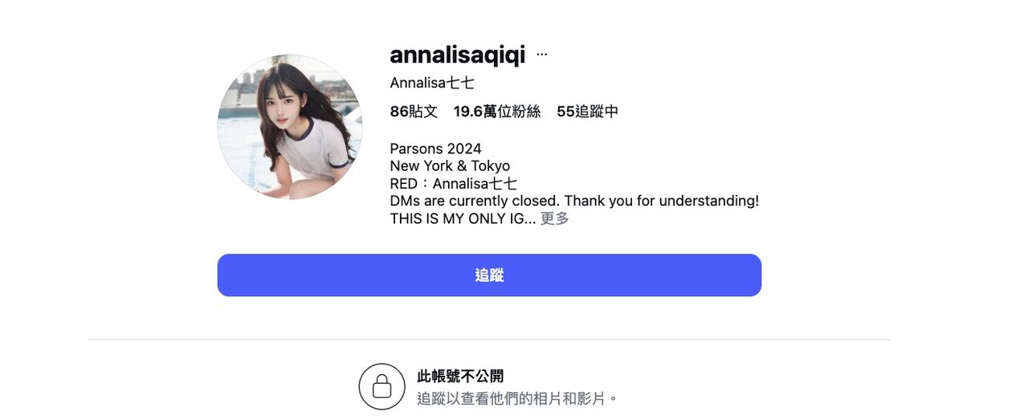Click the 追蹤以查看他們的相片和影片 message
1028x420 pixels.
pyautogui.click(x=518, y=398)
